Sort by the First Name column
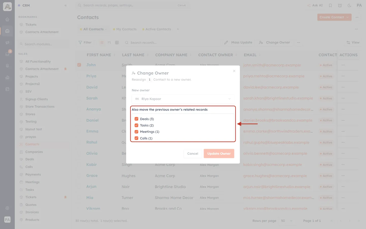Screen dimensions: 366x229 pyautogui.click(x=101, y=55)
